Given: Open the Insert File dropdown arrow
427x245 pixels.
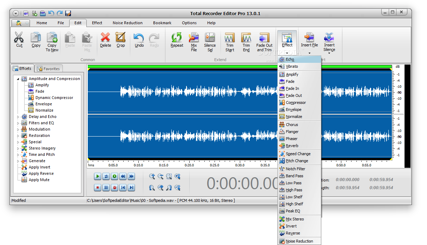Looking at the screenshot, I should pos(309,53).
